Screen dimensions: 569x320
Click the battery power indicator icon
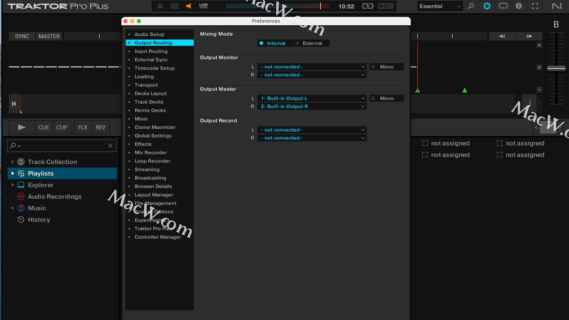coord(368,6)
